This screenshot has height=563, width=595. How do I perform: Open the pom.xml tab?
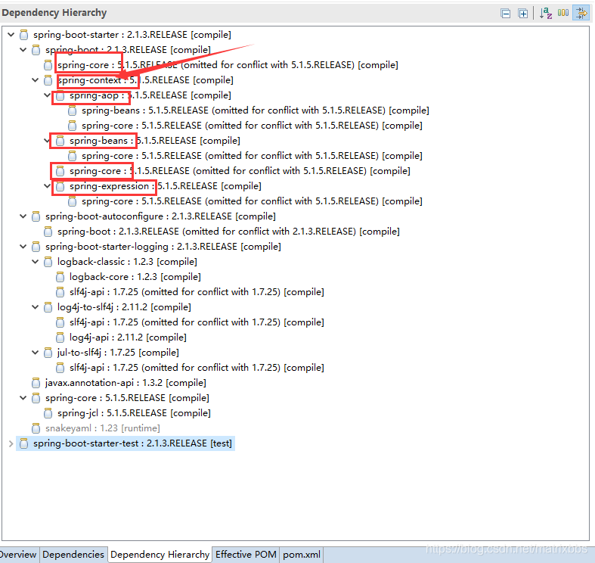[x=302, y=555]
